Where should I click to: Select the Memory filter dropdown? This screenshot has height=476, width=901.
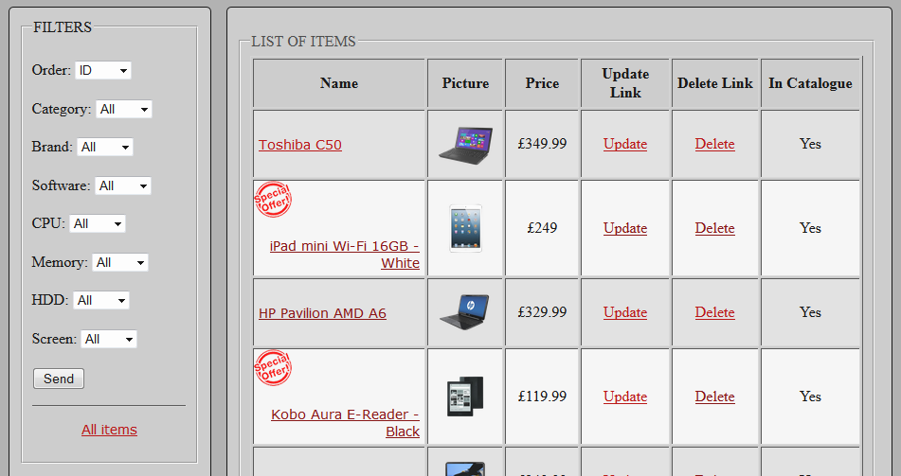point(119,263)
